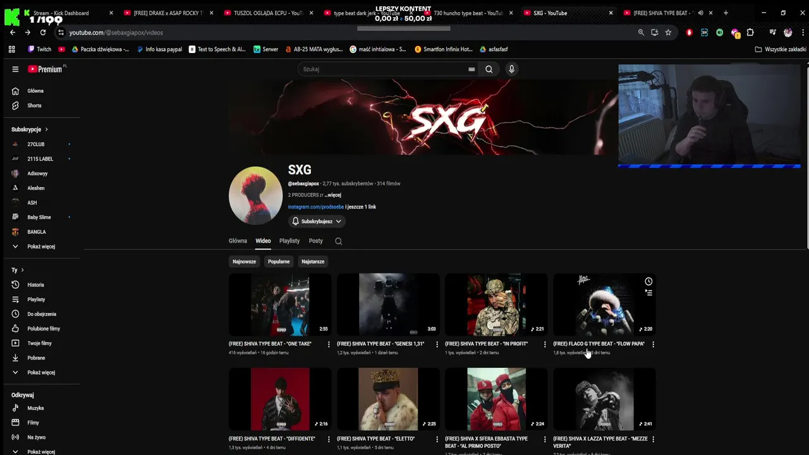
Task: Open Twitch bookmark
Action: (x=40, y=49)
